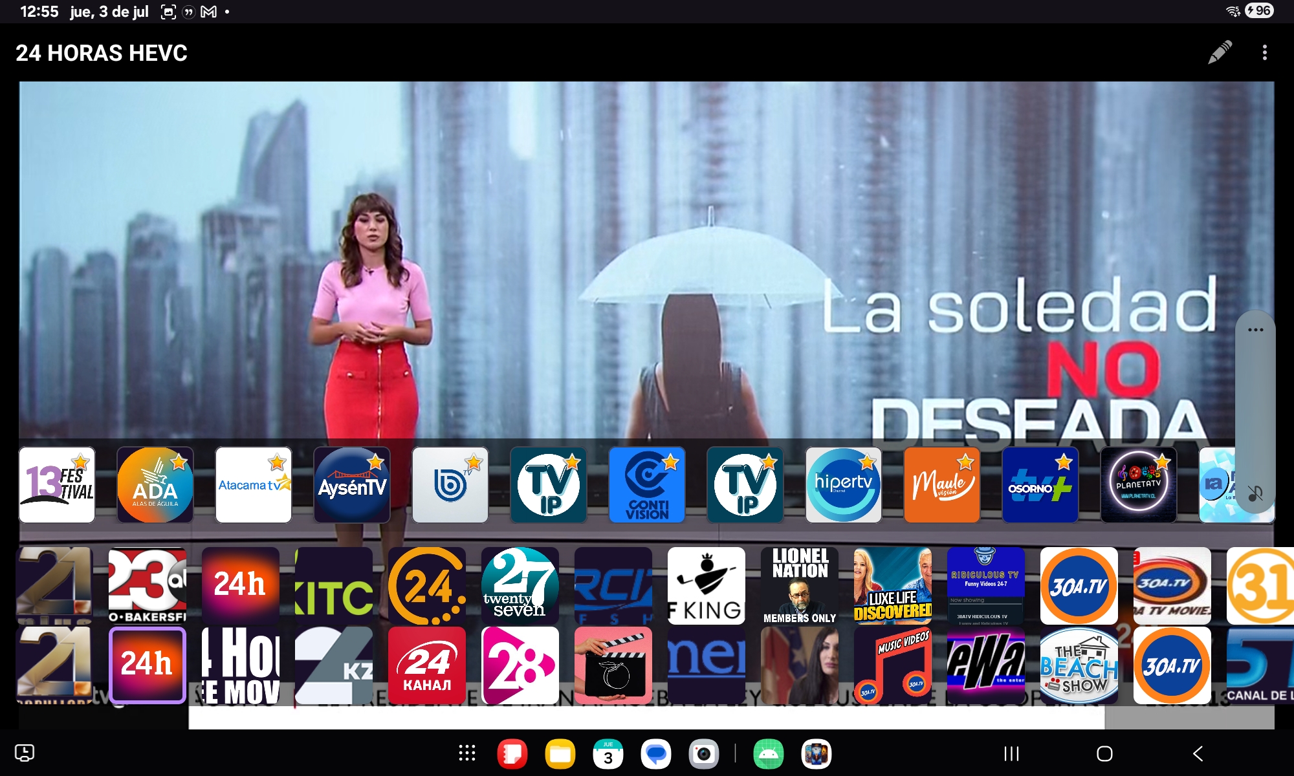Open the battery status indicator
This screenshot has width=1294, height=776.
pyautogui.click(x=1259, y=11)
